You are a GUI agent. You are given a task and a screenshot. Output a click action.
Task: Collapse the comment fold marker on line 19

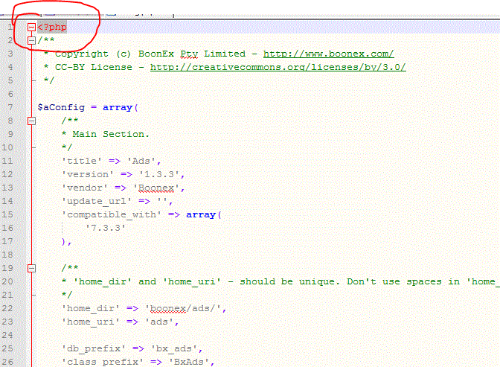coord(31,269)
